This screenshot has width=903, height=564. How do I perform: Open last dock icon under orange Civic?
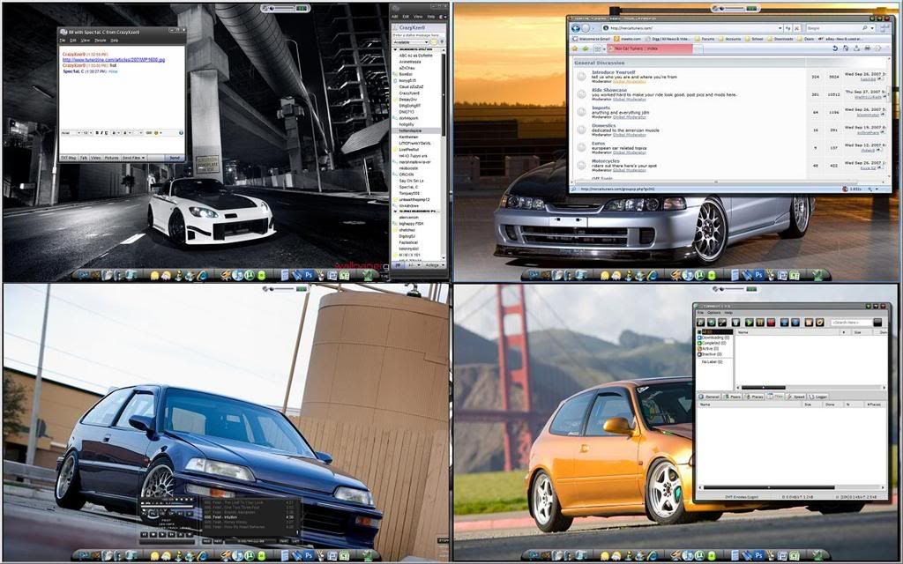819,556
